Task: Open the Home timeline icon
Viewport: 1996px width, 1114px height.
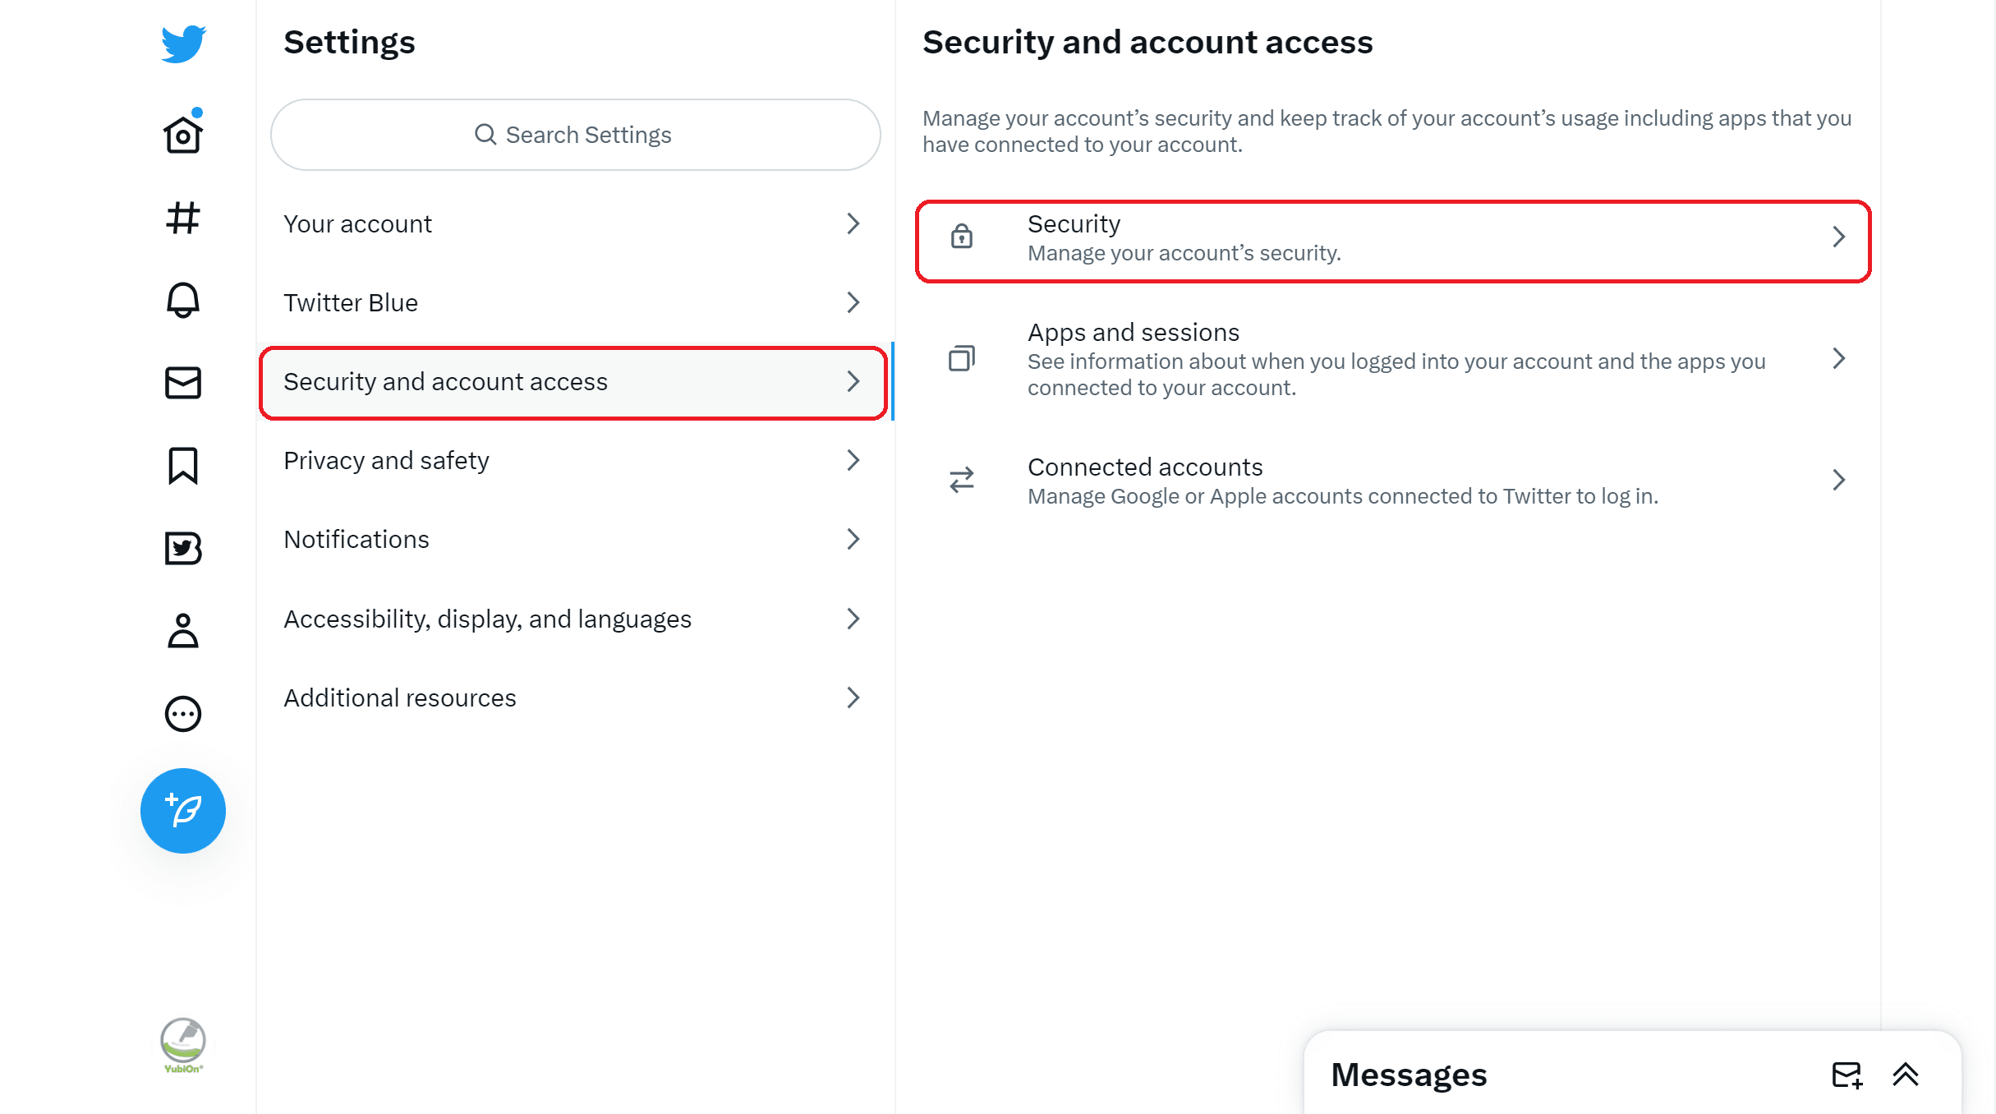Action: 183,133
